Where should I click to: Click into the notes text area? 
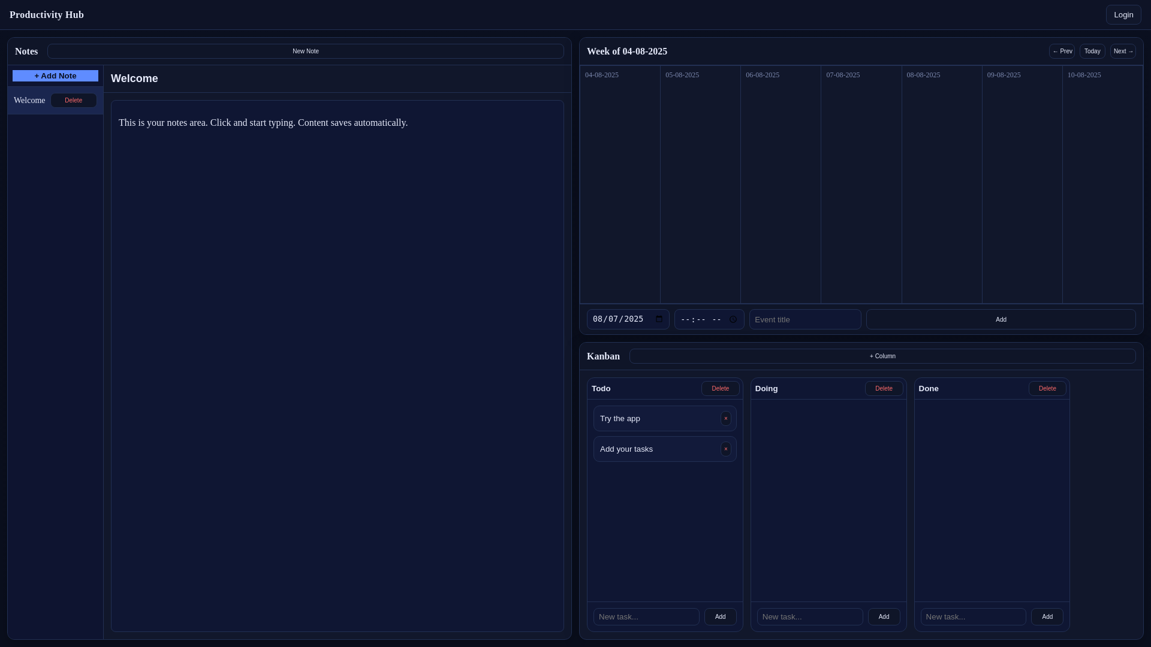[338, 366]
